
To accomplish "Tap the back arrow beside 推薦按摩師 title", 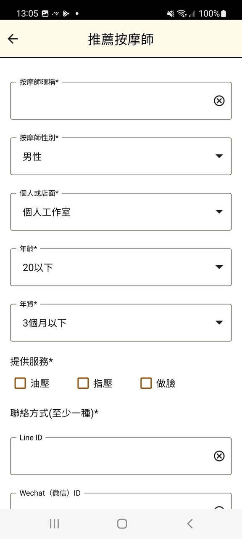I will tap(13, 38).
